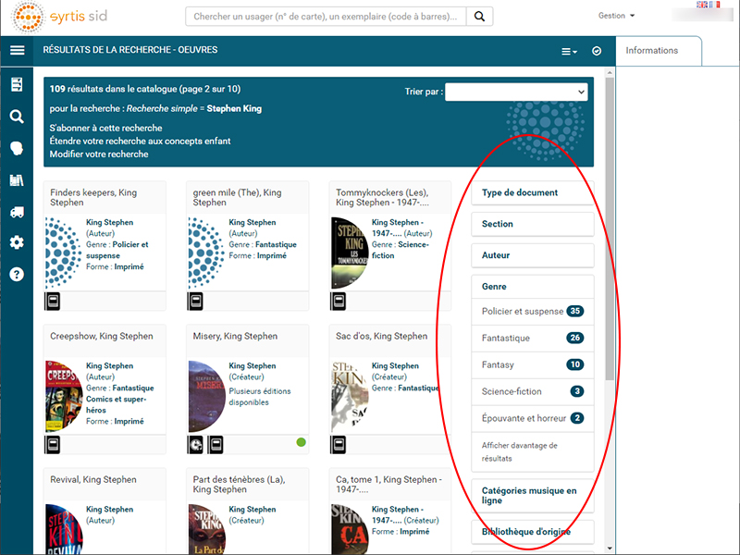Viewport: 740px width, 555px height.
Task: Click Genre Policier et suspense on Finders keepers
Action: (117, 250)
